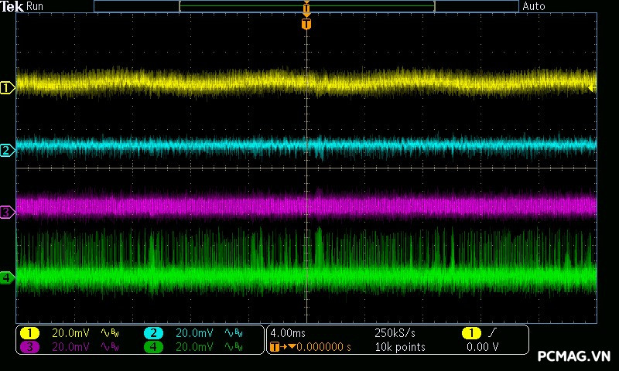619x371 pixels.
Task: Select channel 2 ground marker on left edge
Action: pos(7,150)
